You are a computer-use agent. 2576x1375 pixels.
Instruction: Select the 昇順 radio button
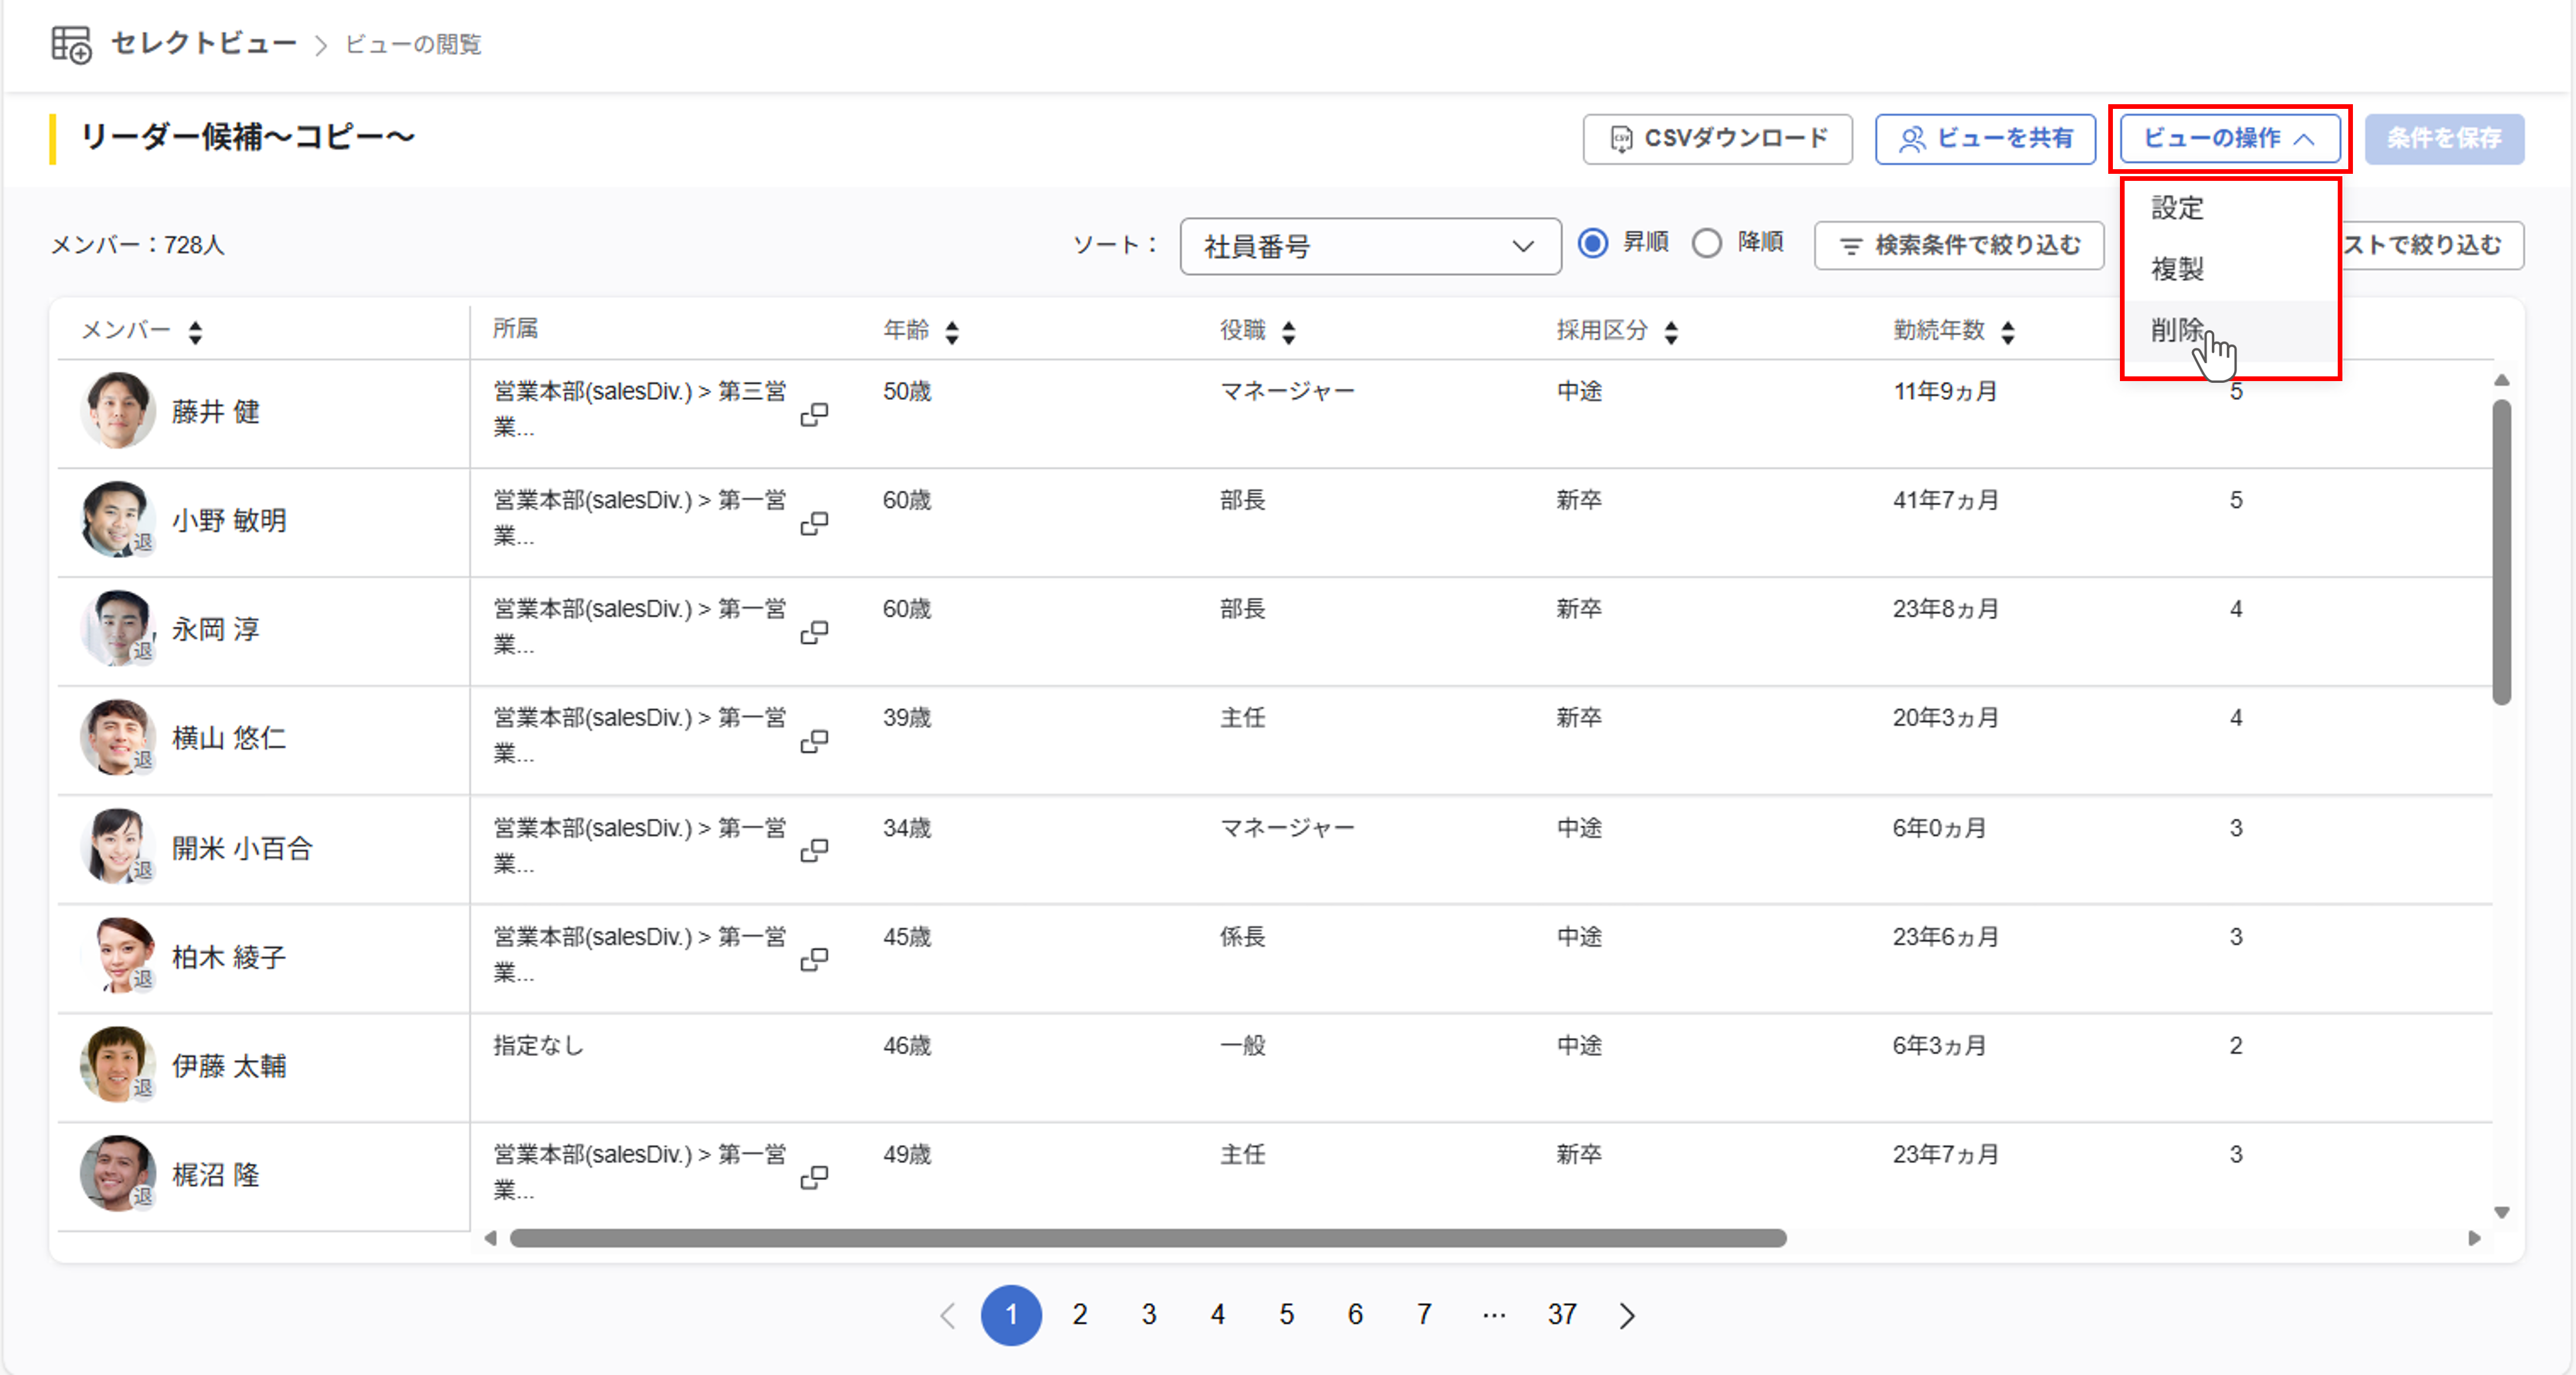(x=1593, y=243)
